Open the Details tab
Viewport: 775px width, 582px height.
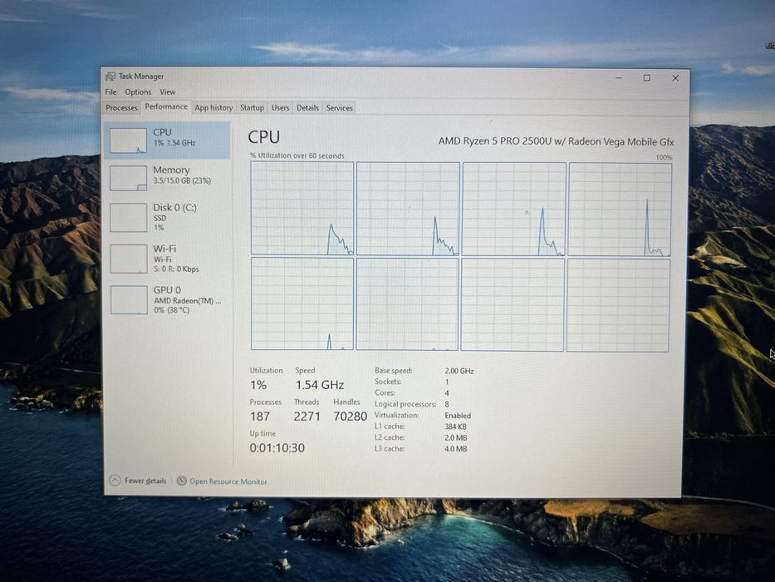pyautogui.click(x=307, y=108)
